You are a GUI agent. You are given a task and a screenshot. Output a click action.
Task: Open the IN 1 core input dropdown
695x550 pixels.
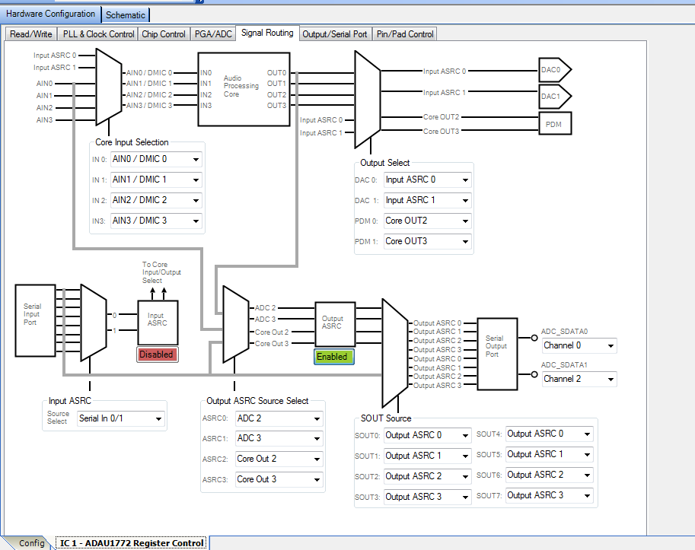pyautogui.click(x=156, y=180)
